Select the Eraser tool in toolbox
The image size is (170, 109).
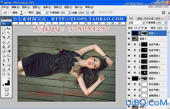pos(4,51)
